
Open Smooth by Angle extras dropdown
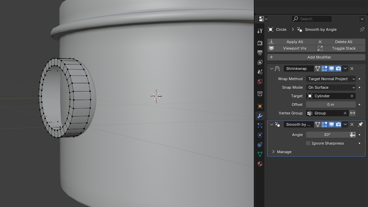point(345,124)
